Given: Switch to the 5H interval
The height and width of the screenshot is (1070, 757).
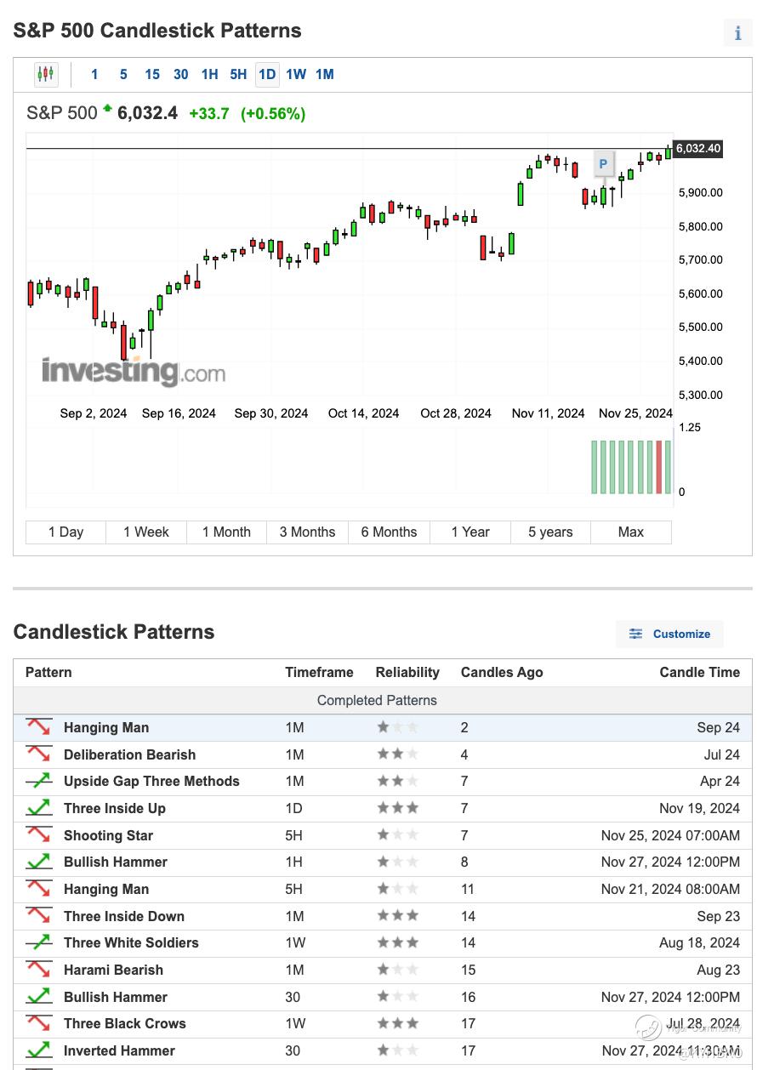Looking at the screenshot, I should (x=238, y=74).
